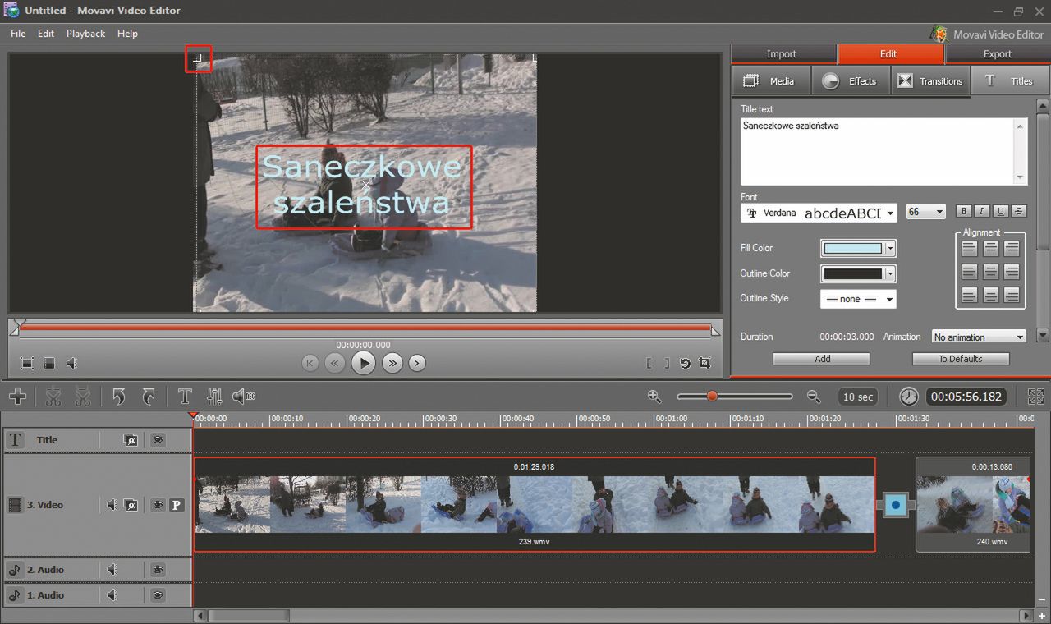1051x624 pixels.
Task: Open the File menu
Action: click(18, 34)
